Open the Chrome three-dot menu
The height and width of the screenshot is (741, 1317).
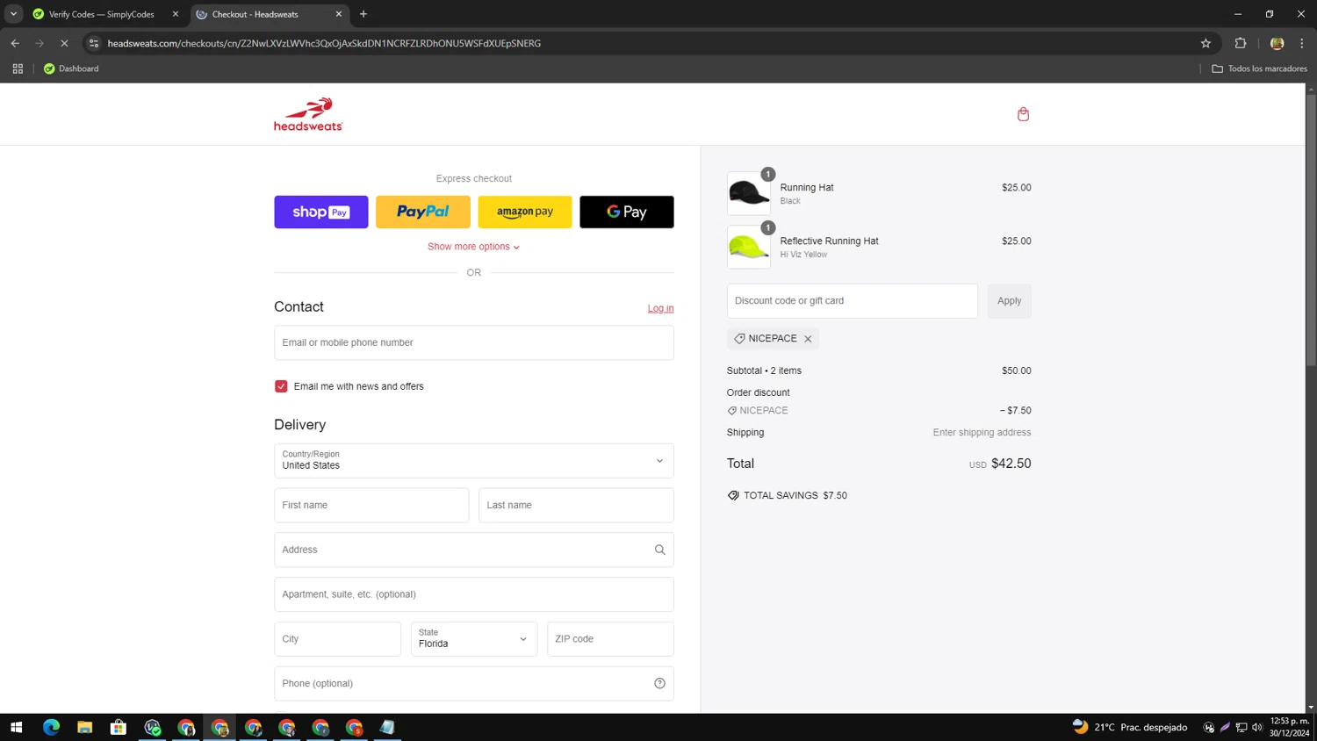coord(1302,43)
